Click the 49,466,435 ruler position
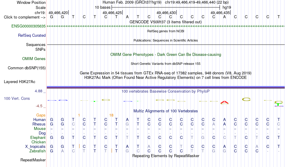Screen dimensions: 285x167 (220, 13)
